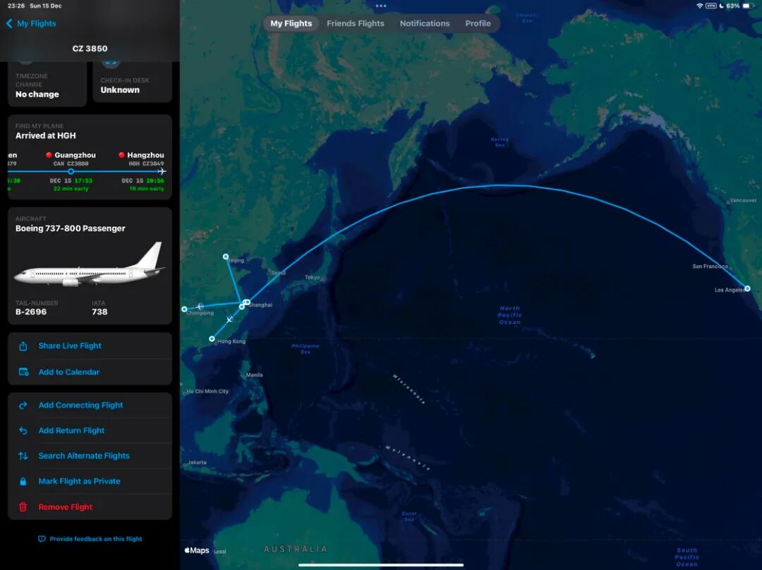Tap the Arrived at HGH status text
This screenshot has height=570, width=762.
46,136
